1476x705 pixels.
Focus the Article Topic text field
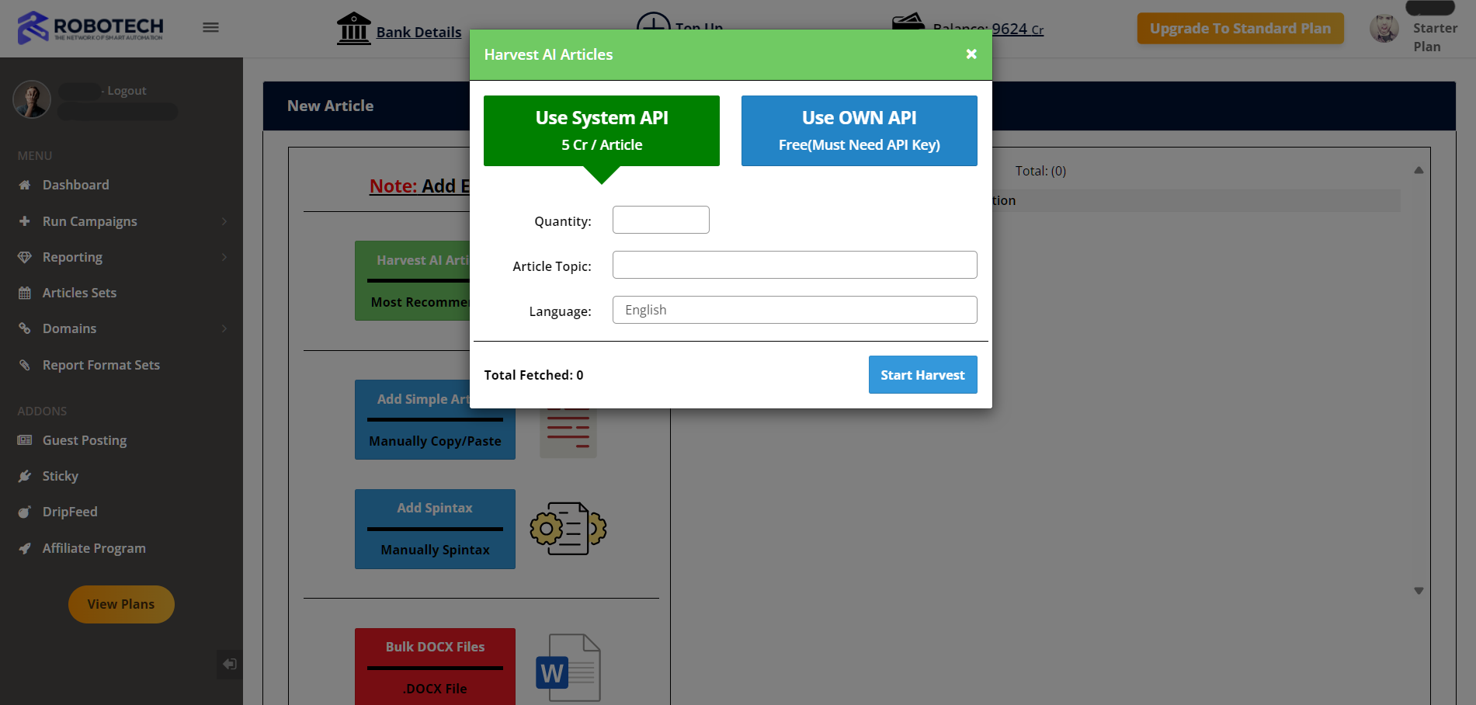pos(794,265)
